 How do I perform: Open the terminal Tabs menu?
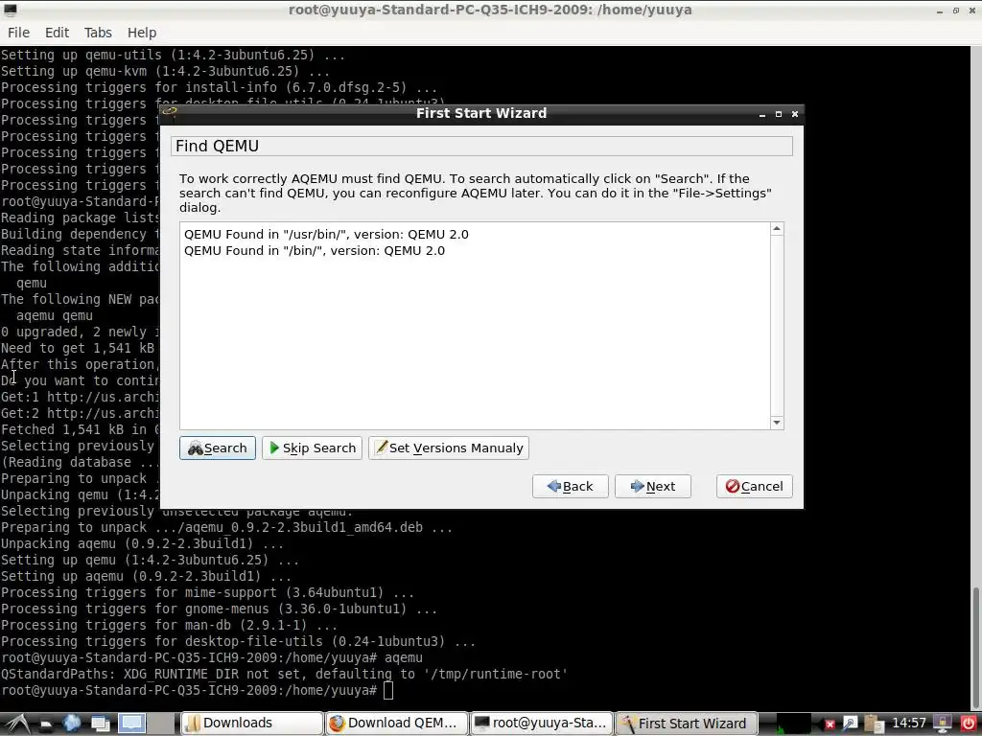tap(99, 33)
